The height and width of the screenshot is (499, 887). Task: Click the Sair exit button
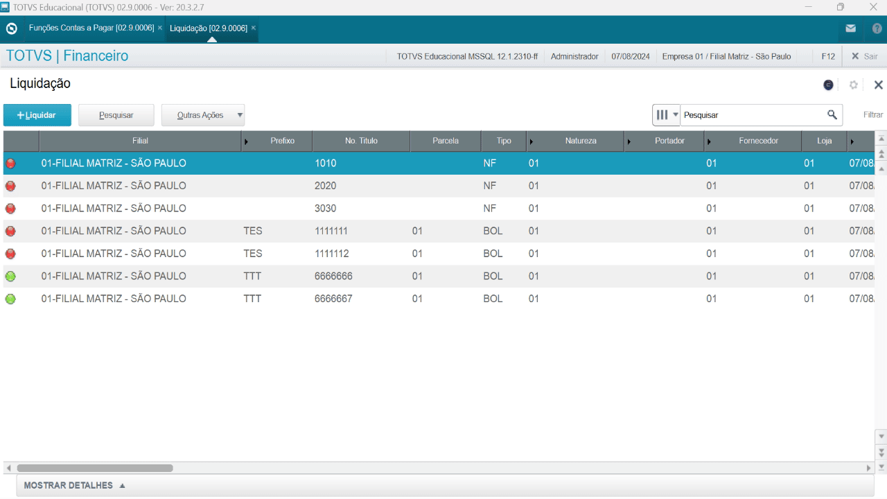coord(864,56)
